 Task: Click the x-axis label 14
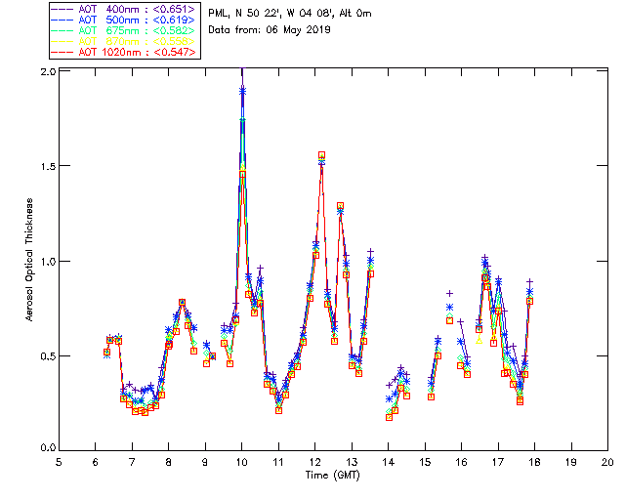[389, 462]
